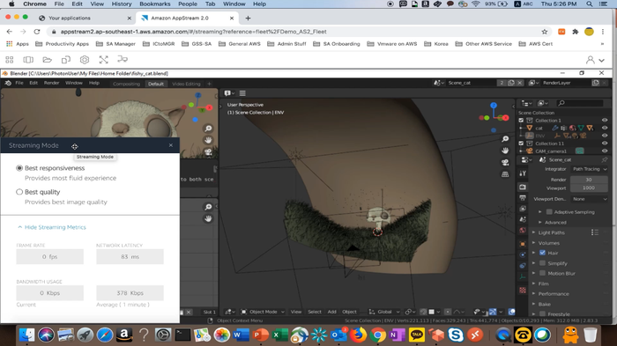
Task: Toggle Collection 1 exclude checkbox
Action: tap(521, 121)
